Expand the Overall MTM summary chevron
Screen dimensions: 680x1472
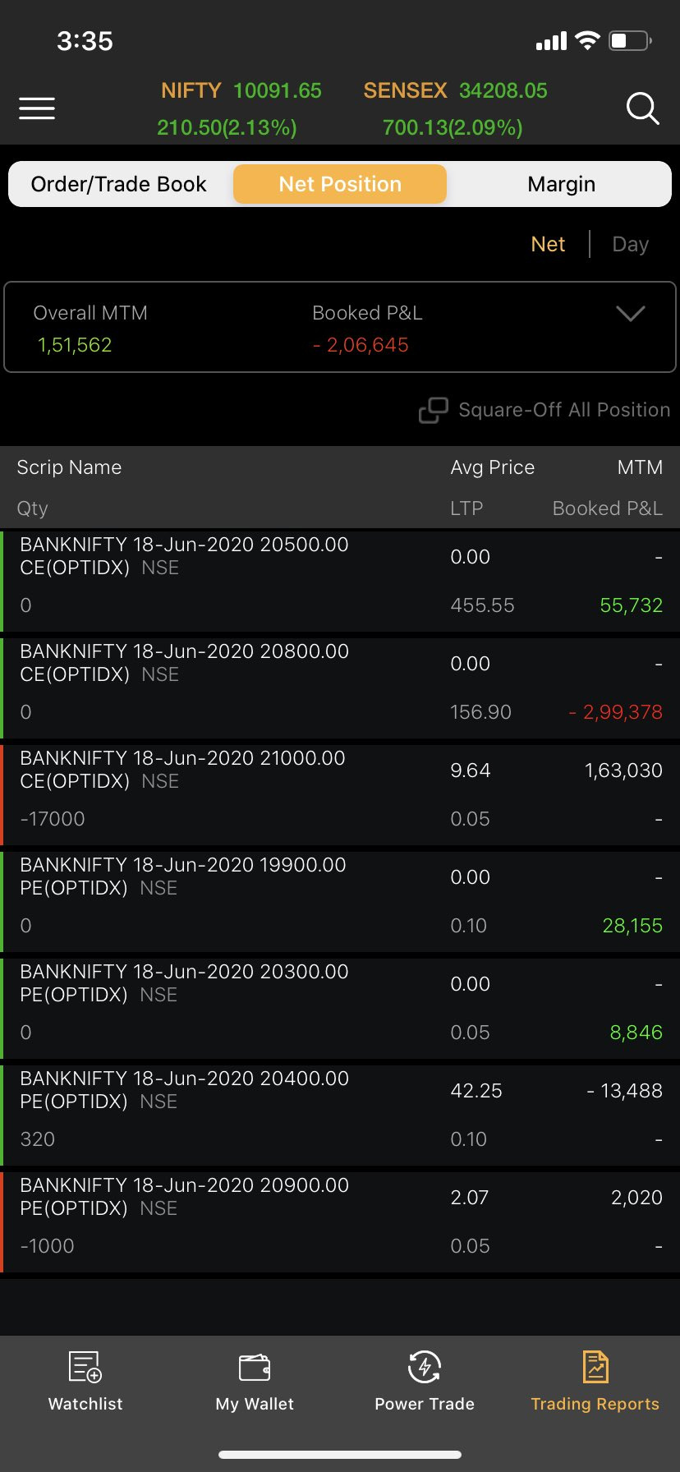pyautogui.click(x=630, y=314)
